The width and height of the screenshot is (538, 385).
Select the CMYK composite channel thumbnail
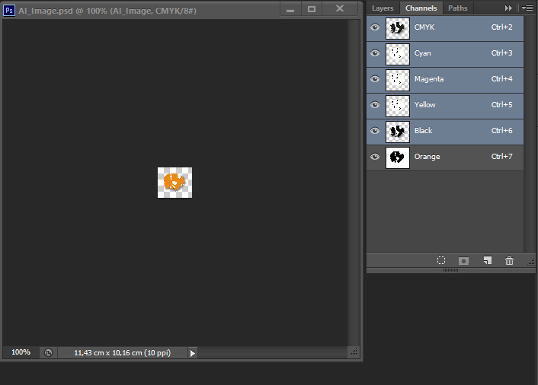tap(398, 28)
